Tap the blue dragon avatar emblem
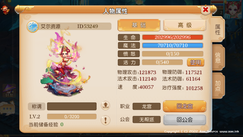 (x=33, y=26)
